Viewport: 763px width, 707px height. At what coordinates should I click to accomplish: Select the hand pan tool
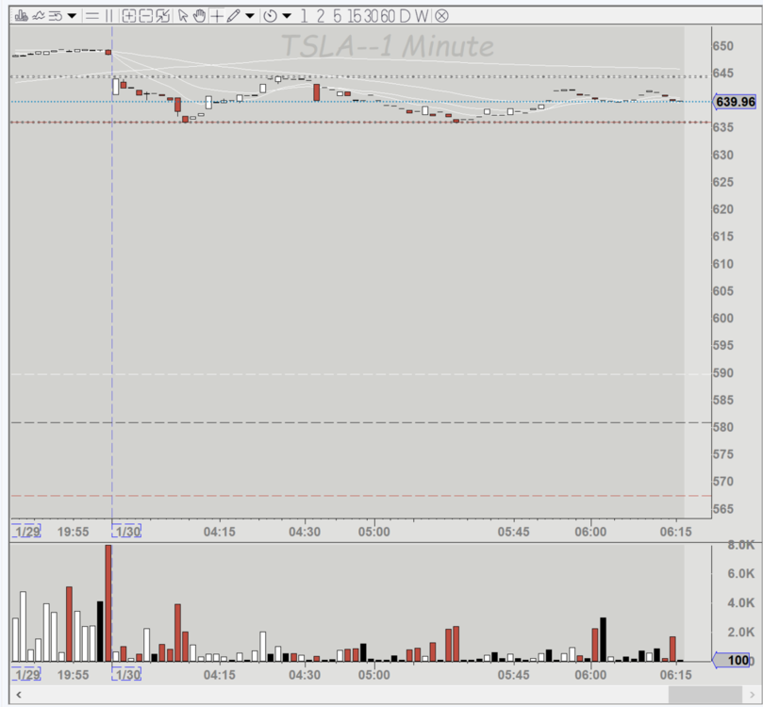(200, 16)
